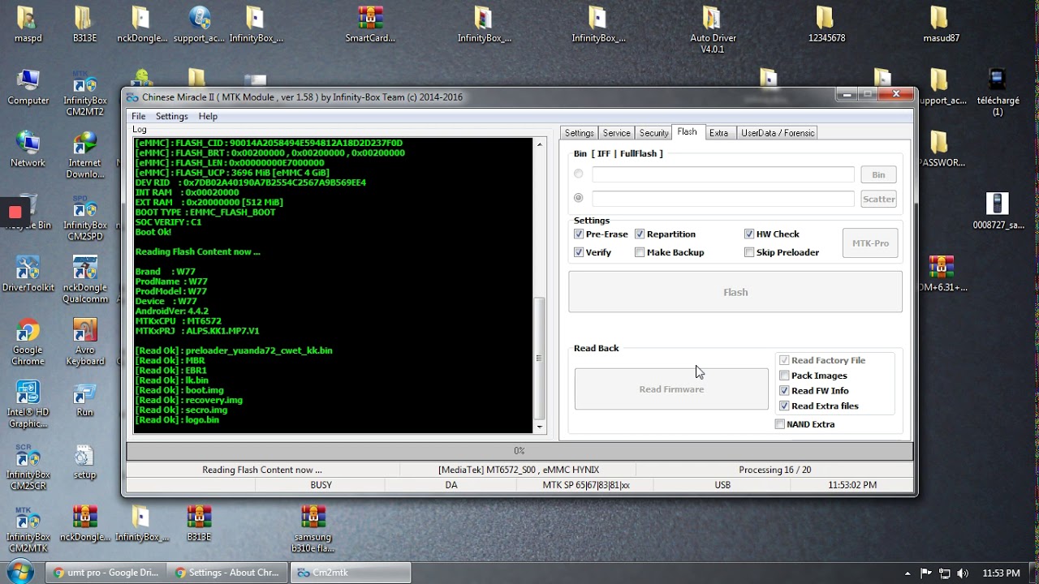Open Network desktop icon
Screen dimensions: 1039x584
[x=28, y=149]
